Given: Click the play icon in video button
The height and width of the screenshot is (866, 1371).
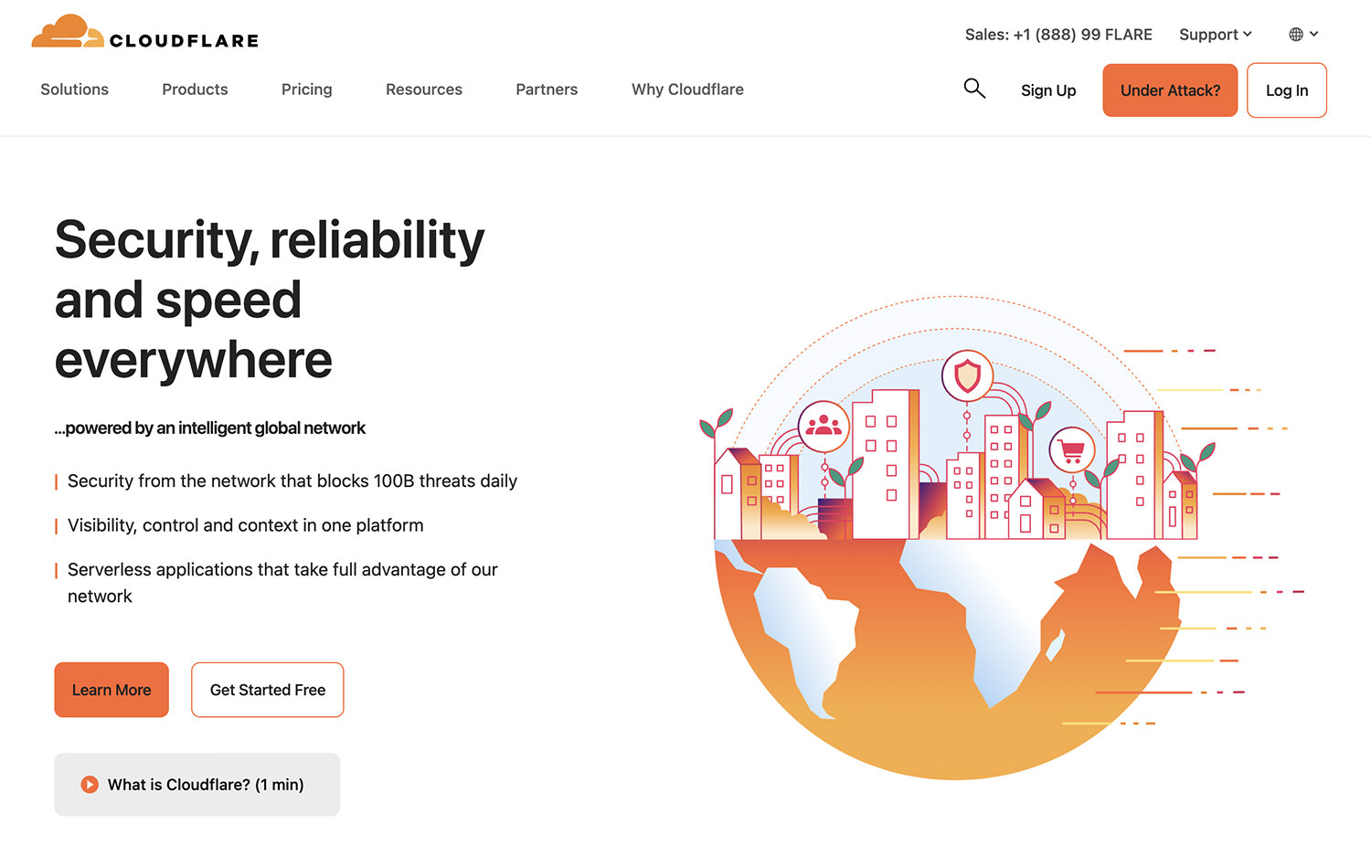Looking at the screenshot, I should [x=90, y=785].
